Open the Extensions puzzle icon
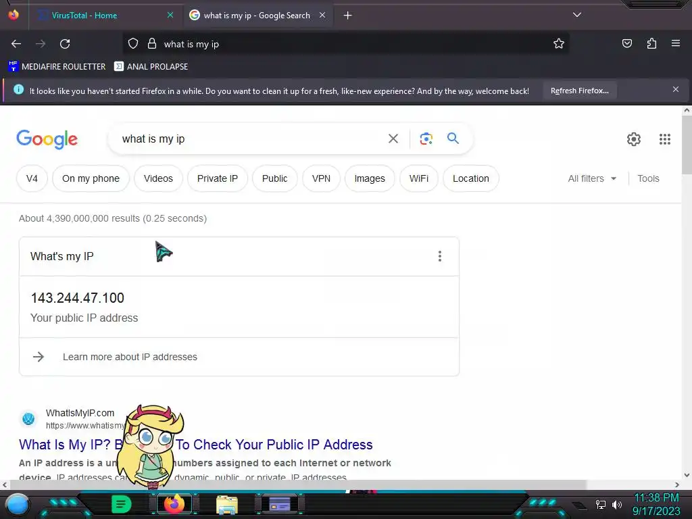692x519 pixels. coord(651,43)
